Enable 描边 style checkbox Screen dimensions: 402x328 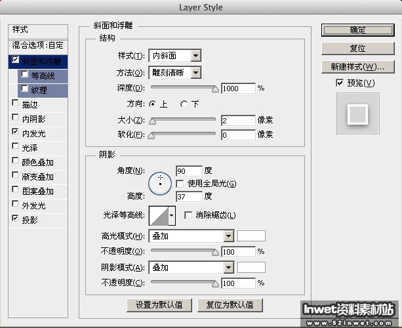(15, 102)
